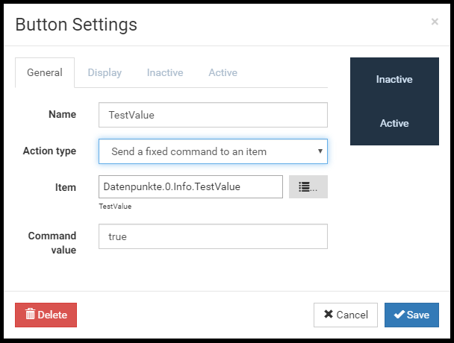Click the X icon on Cancel
454x343 pixels.
pos(328,315)
